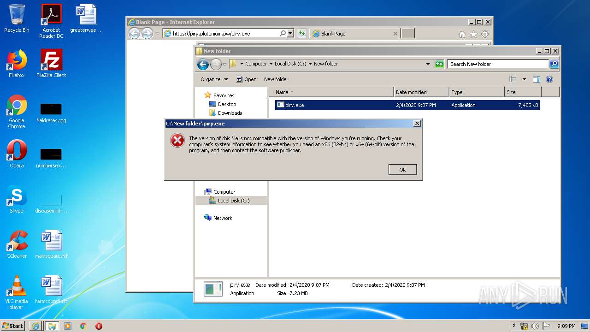Click Explorer forward navigation button
The height and width of the screenshot is (332, 590).
tap(216, 65)
